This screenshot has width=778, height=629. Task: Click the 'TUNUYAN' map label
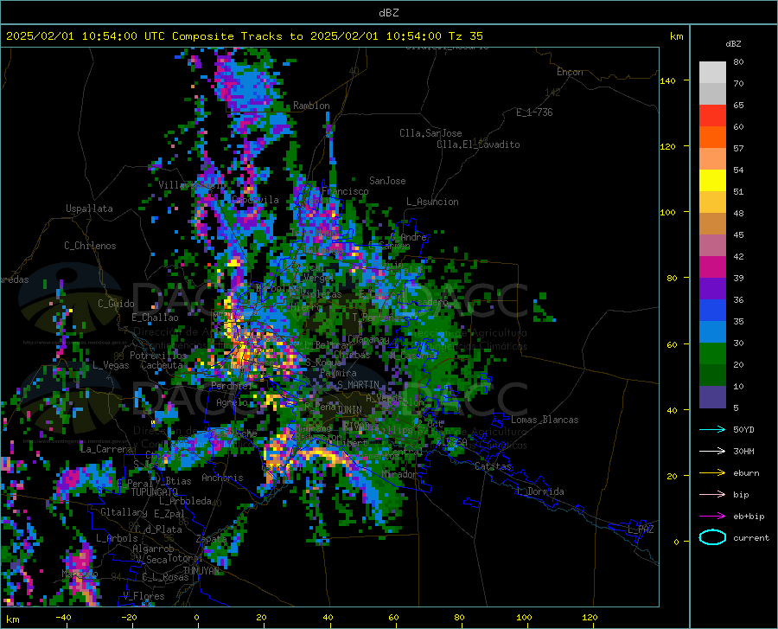tap(201, 570)
